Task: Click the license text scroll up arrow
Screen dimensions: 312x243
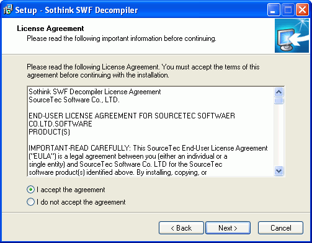Action: tap(279, 92)
